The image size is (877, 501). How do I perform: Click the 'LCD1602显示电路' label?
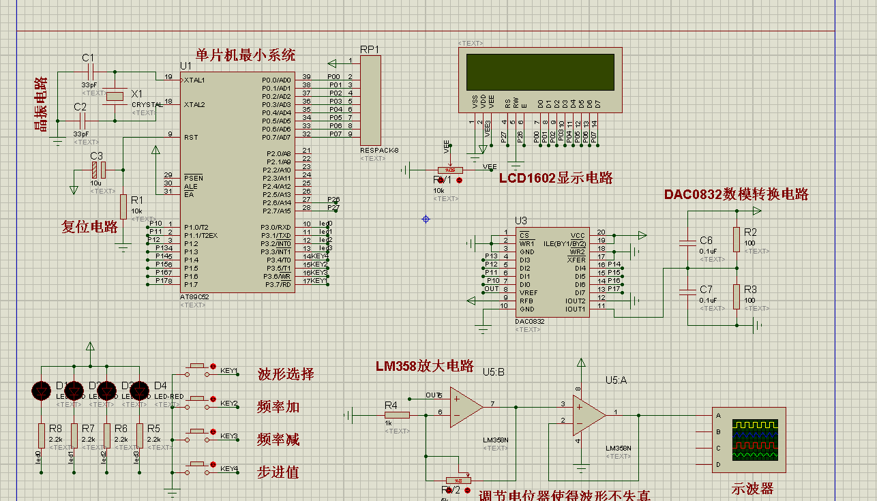click(x=556, y=178)
